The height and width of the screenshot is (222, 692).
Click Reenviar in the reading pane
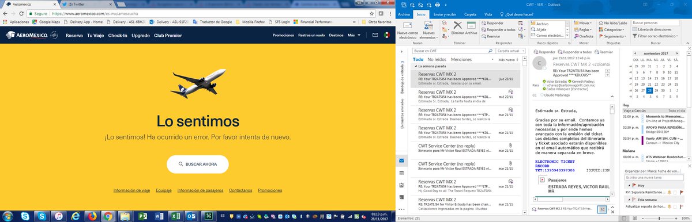pos(603,52)
